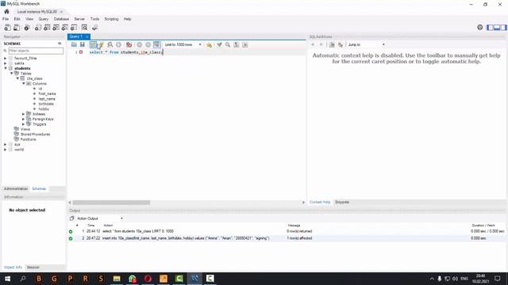
Task: Commit the current transaction icon
Action: pos(140,44)
